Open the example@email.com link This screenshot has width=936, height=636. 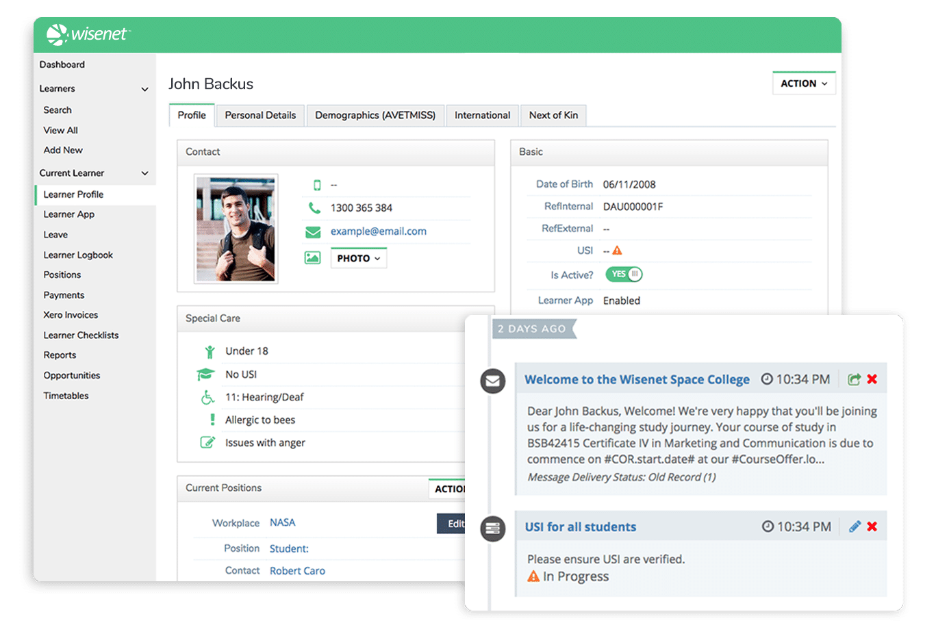click(x=378, y=231)
